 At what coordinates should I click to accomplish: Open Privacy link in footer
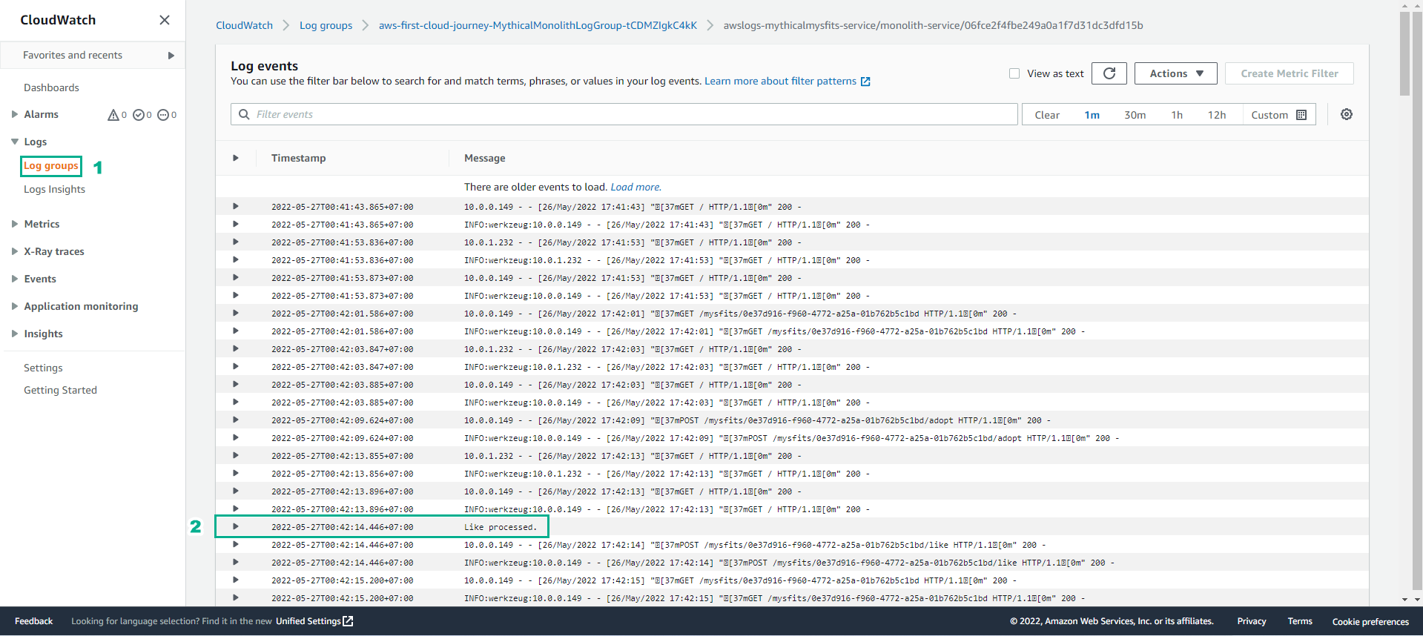(1251, 621)
